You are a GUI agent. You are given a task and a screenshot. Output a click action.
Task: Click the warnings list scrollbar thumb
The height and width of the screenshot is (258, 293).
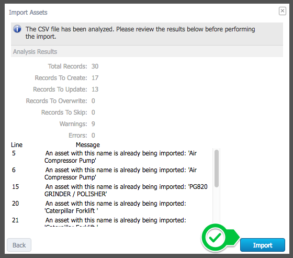point(217,169)
